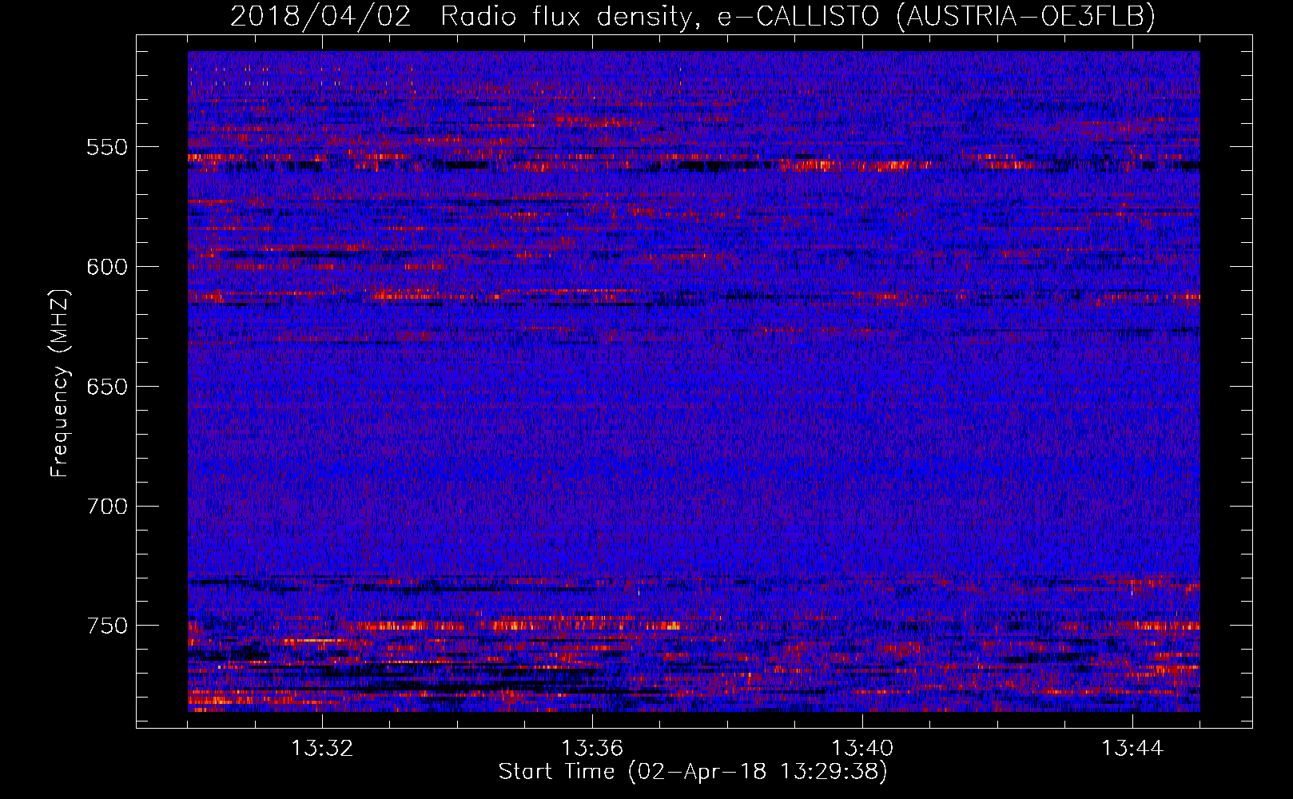Click the 13:44 time axis label
The width and height of the screenshot is (1293, 799).
1132,749
